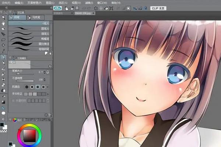The height and width of the screenshot is (147, 221).
Task: Open Filter menu 滤镜(I)
Action: tap(89, 3)
